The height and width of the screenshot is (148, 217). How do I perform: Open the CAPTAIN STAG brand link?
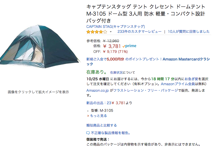(x=116, y=27)
